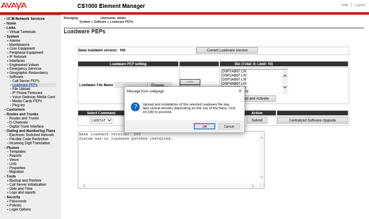Open Virtual Terminals link
Viewport: 369px width, 219px height.
[23, 32]
